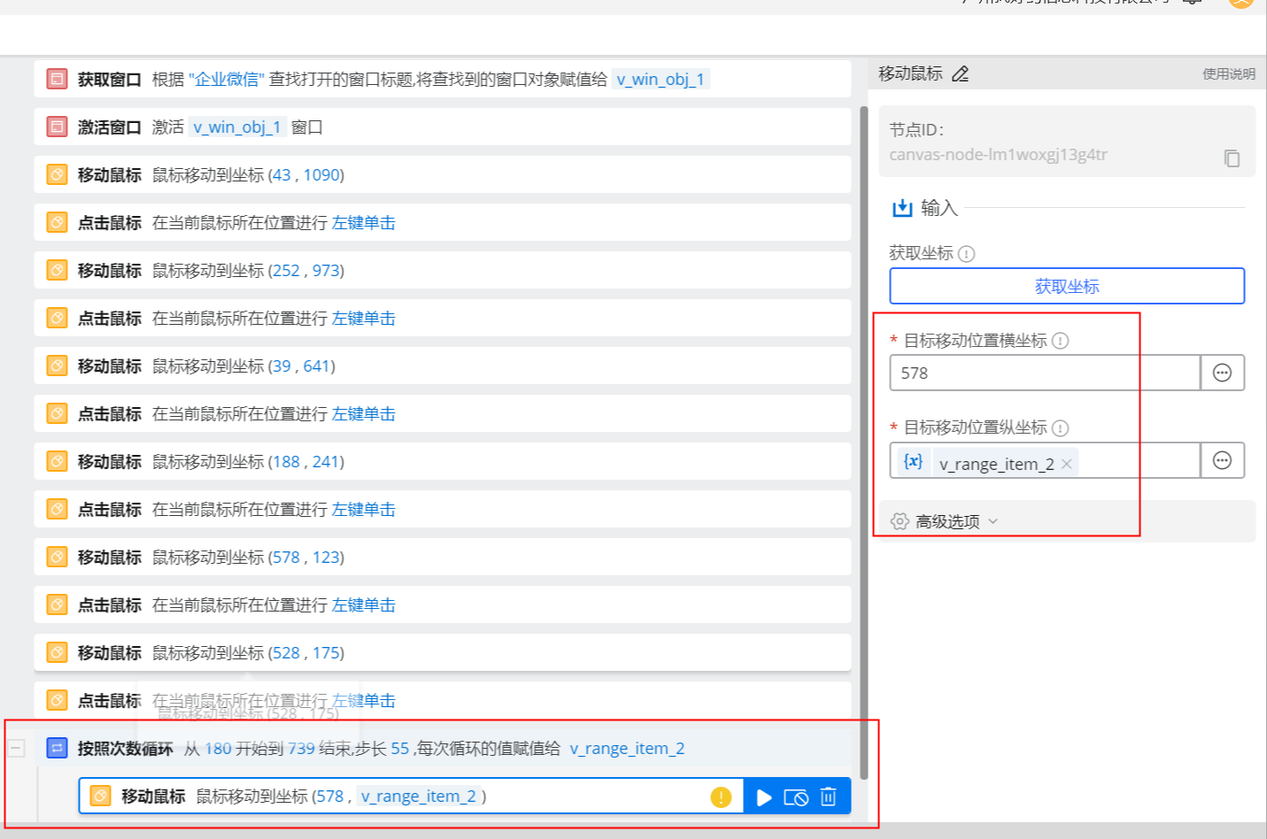
Task: Click the "企业微信" text in 获取窗口 row
Action: click(227, 79)
